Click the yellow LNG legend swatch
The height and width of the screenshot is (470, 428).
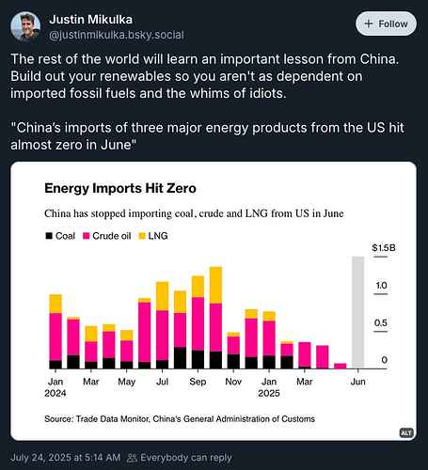pos(142,236)
